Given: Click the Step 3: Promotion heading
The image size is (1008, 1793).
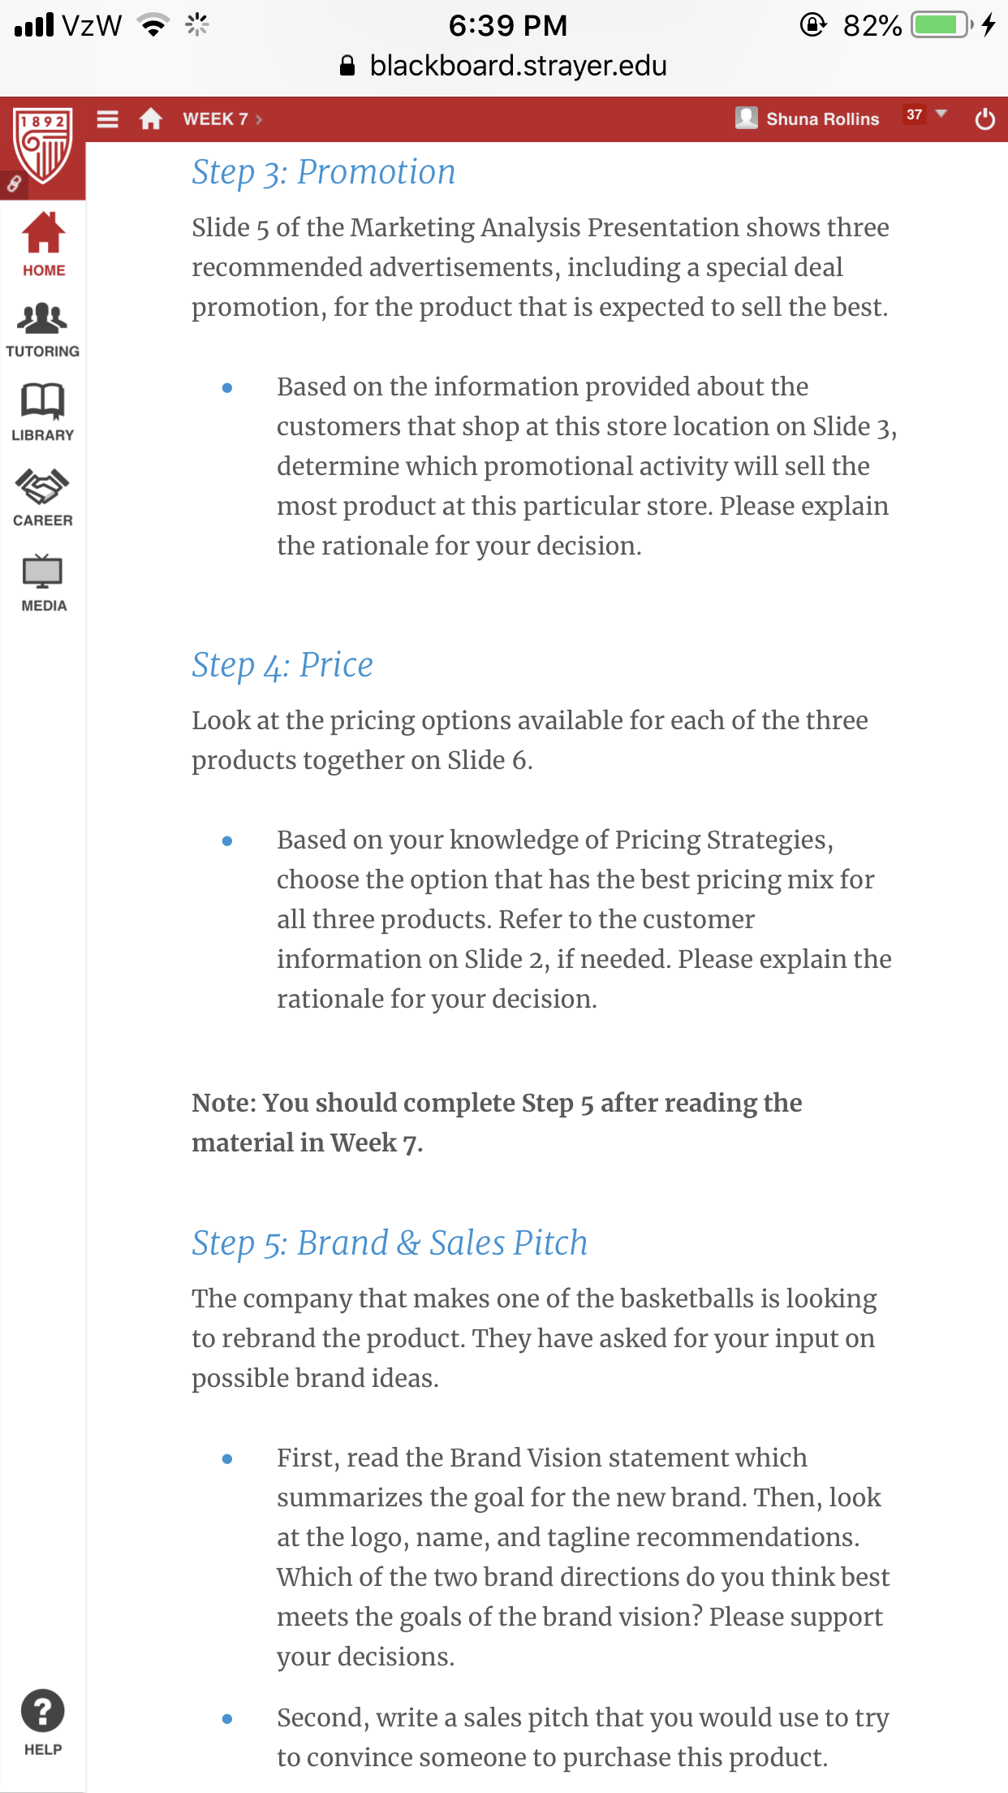Looking at the screenshot, I should click(323, 172).
